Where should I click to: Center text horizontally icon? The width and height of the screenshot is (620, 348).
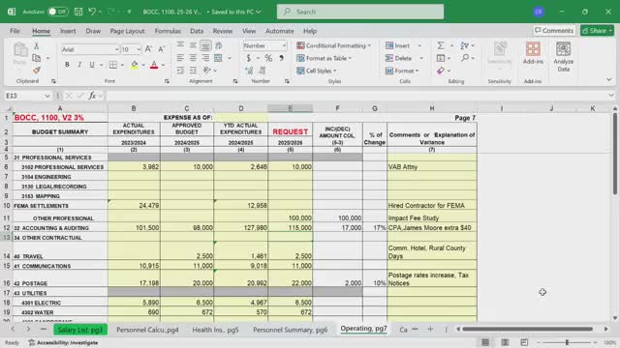193,58
